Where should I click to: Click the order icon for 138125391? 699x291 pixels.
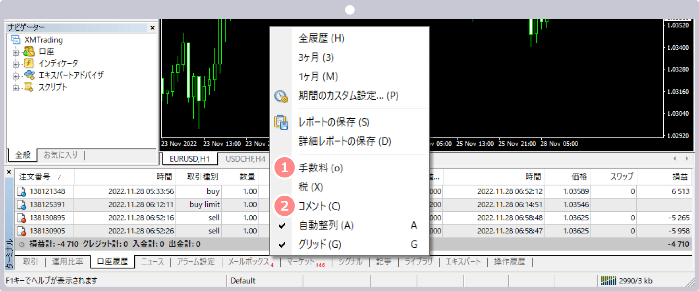coord(21,204)
